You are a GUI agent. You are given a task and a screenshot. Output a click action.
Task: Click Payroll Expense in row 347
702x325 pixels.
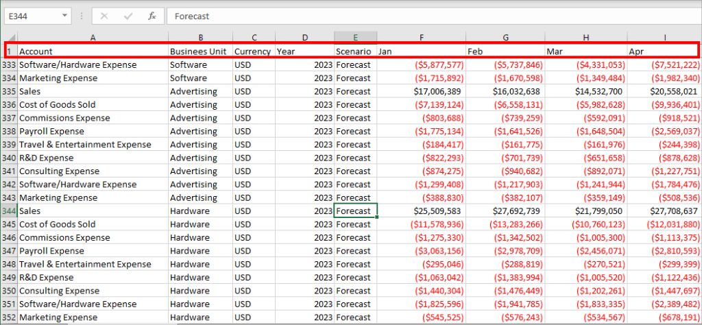pyautogui.click(x=93, y=251)
